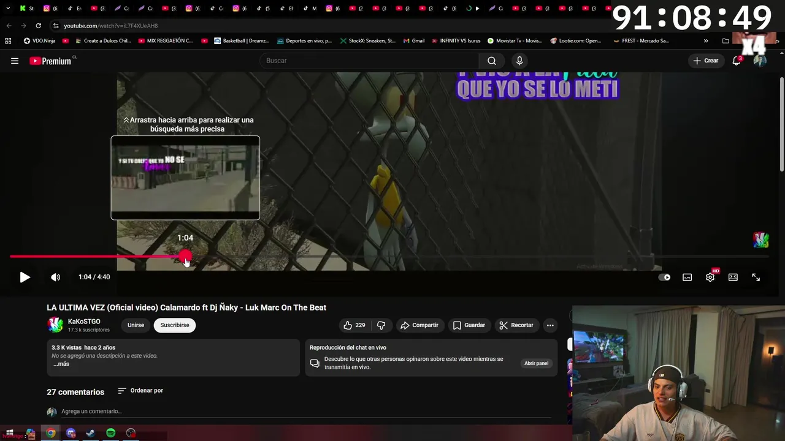This screenshot has height=441, width=785.
Task: Dislike the video
Action: (x=381, y=325)
